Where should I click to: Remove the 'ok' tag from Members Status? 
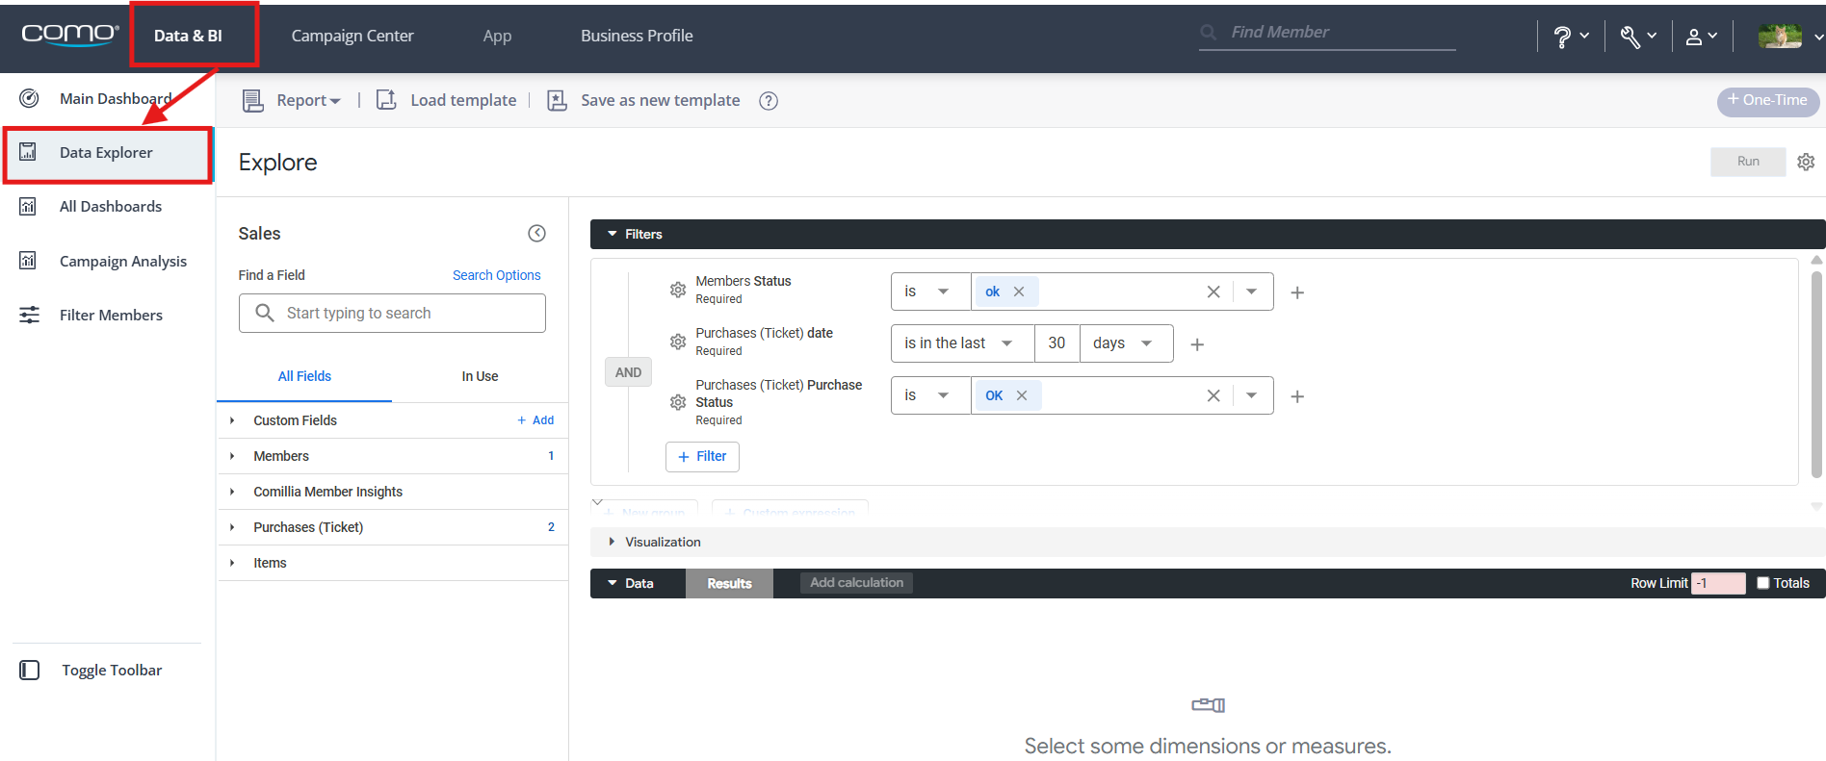pos(1019,292)
